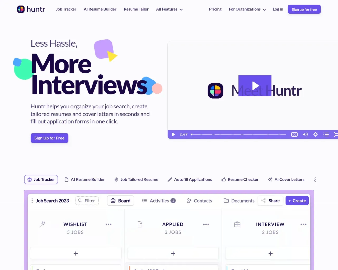Screen dimensions: 338x270
Task: Open AI Resume Builder in top navigation
Action: [100, 9]
